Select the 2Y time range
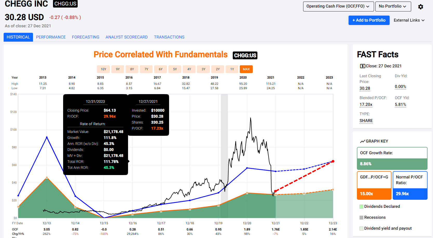This screenshot has width=433, height=238. (218, 69)
